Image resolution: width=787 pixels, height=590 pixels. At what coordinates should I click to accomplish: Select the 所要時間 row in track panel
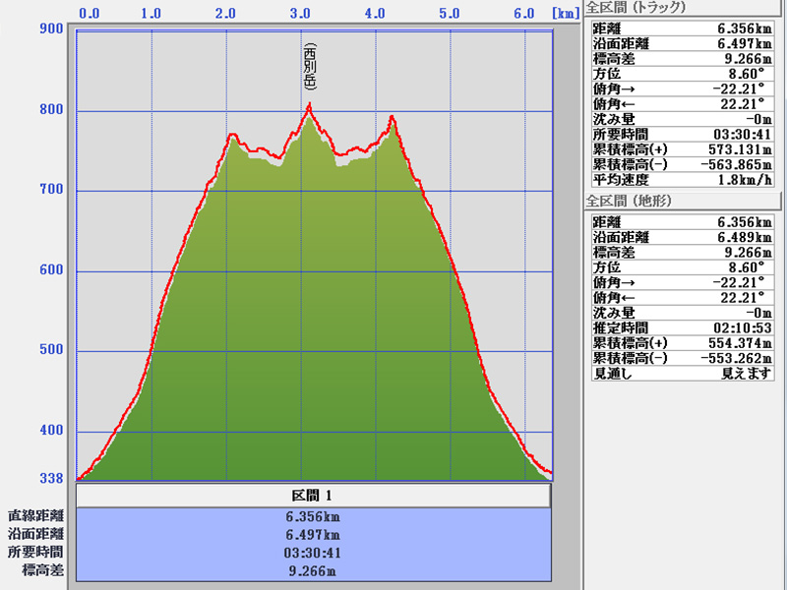[x=687, y=133]
